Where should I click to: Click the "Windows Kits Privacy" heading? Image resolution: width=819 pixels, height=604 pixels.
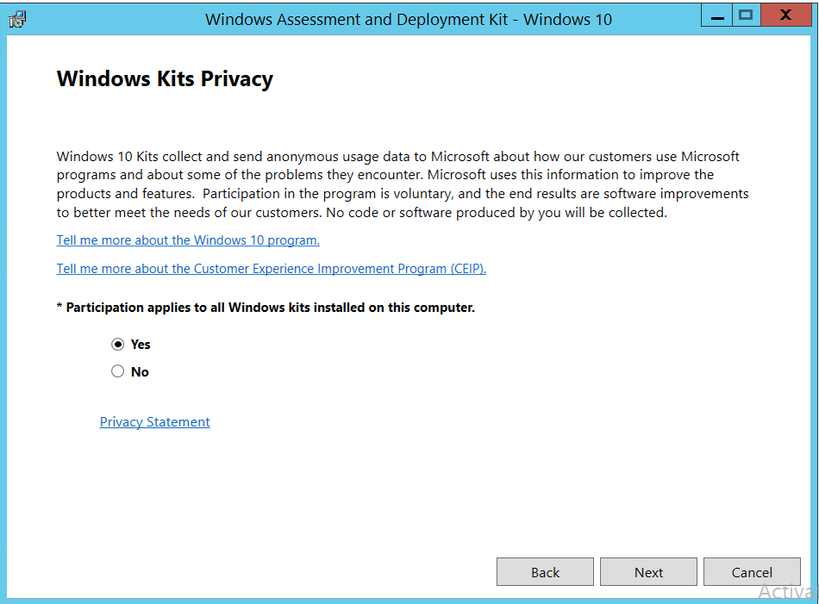pyautogui.click(x=165, y=79)
